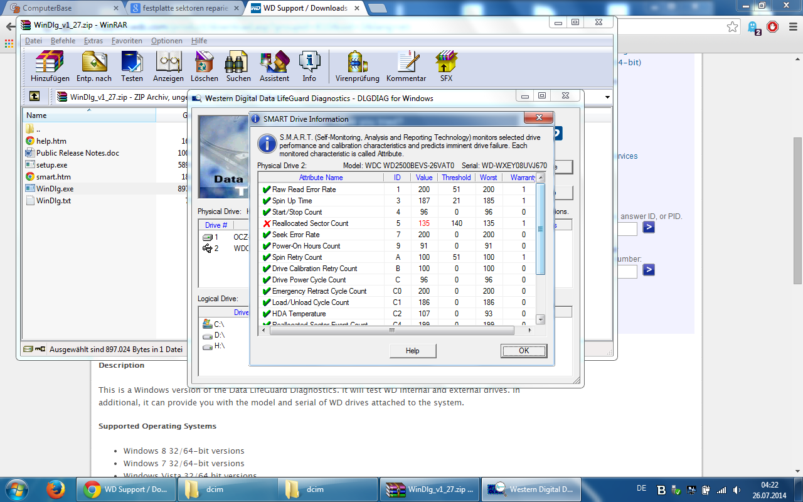Select logical drive C:\ in DLGDIAG
This screenshot has width=803, height=502.
pyautogui.click(x=213, y=324)
